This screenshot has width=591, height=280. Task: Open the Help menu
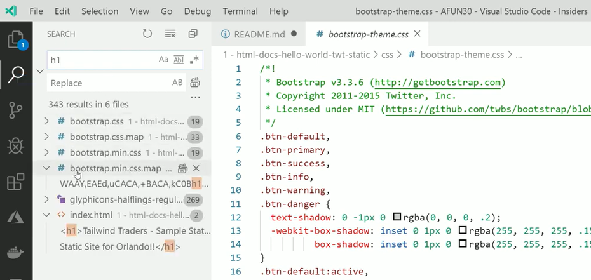278,11
